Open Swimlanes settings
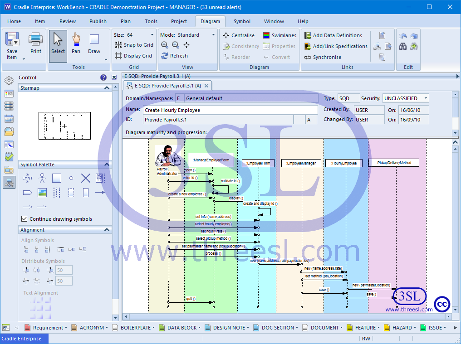 point(280,35)
